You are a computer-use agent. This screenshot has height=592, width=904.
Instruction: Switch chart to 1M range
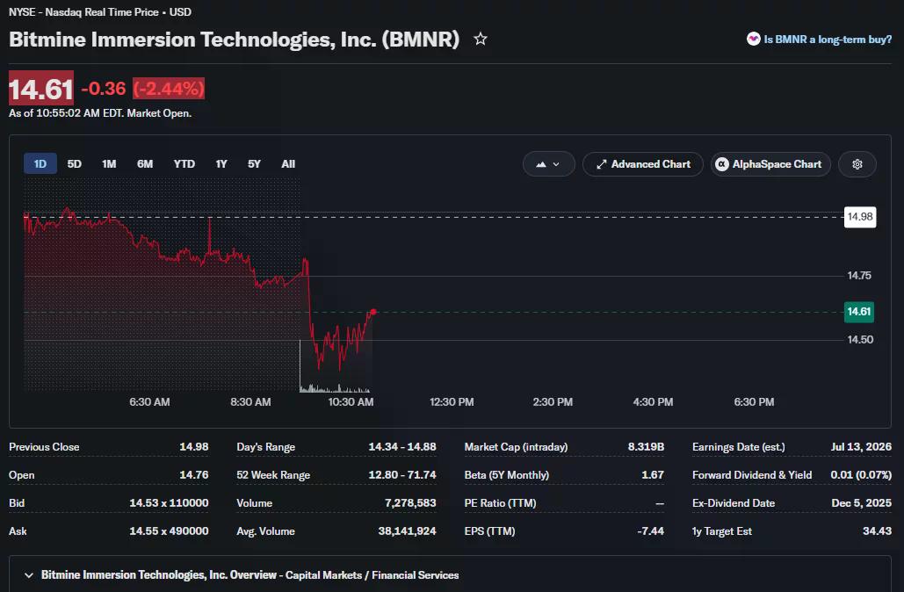point(109,163)
